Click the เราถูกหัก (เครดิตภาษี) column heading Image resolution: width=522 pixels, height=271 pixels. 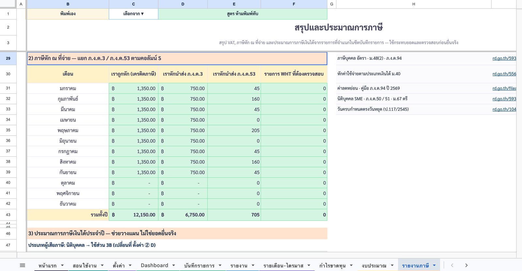[133, 74]
